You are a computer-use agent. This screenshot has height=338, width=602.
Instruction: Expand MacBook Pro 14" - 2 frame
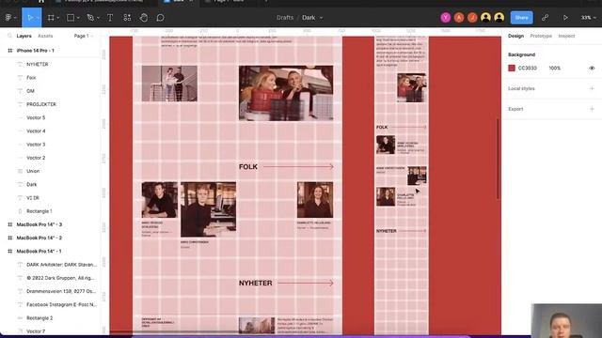(x=10, y=238)
